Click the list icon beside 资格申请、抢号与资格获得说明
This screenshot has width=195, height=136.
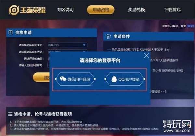point(10,114)
